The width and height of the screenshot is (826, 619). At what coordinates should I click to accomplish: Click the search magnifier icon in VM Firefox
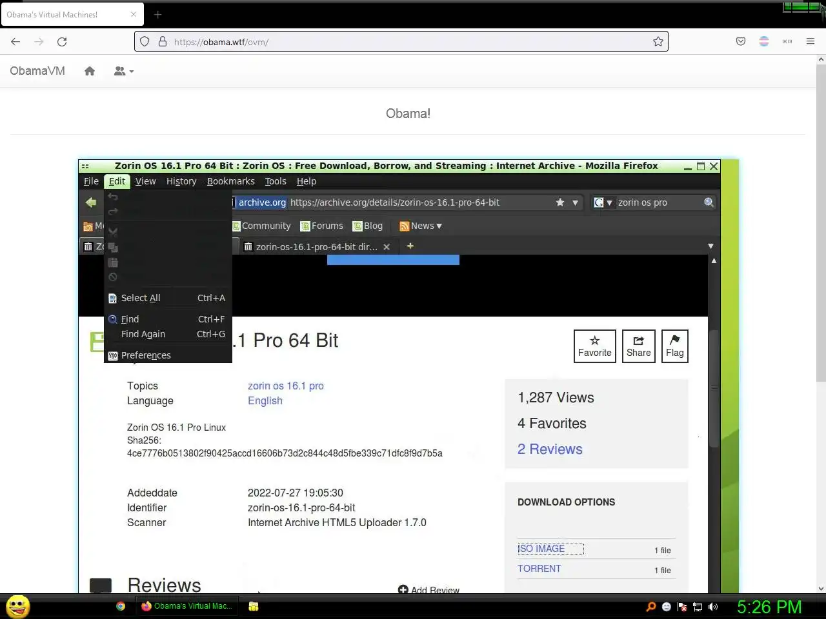(x=709, y=202)
